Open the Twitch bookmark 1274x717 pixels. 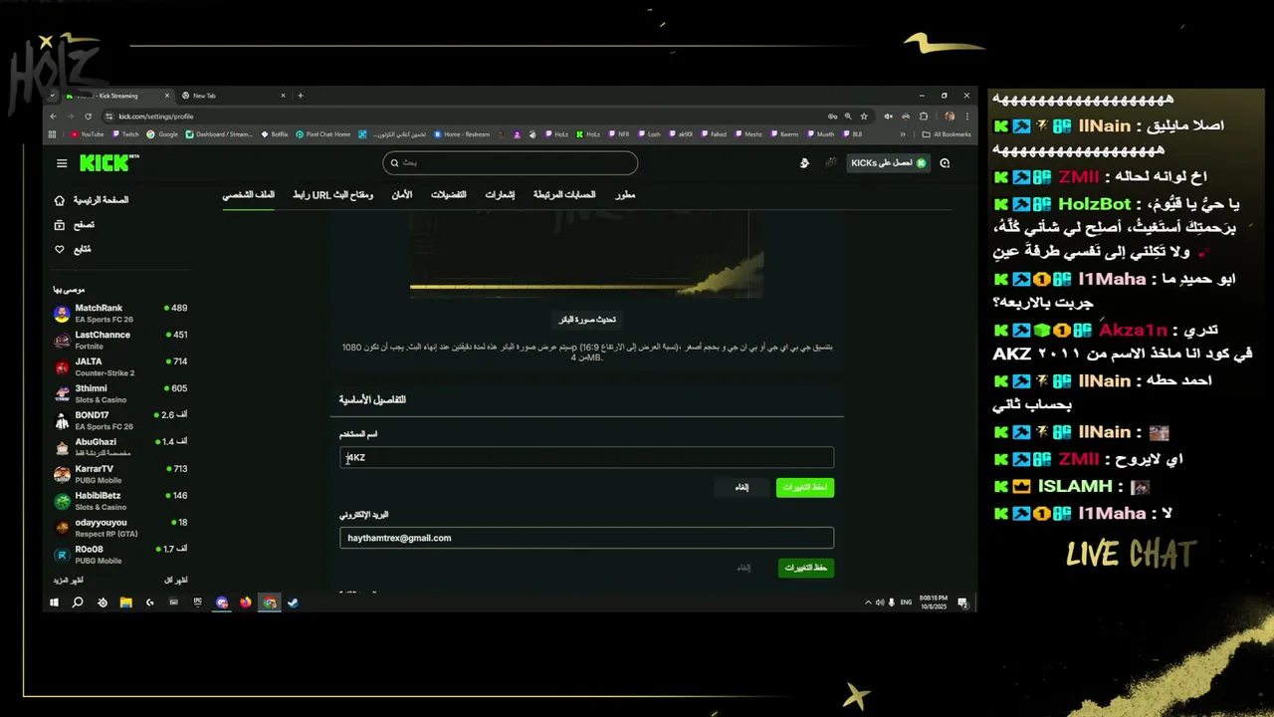125,134
